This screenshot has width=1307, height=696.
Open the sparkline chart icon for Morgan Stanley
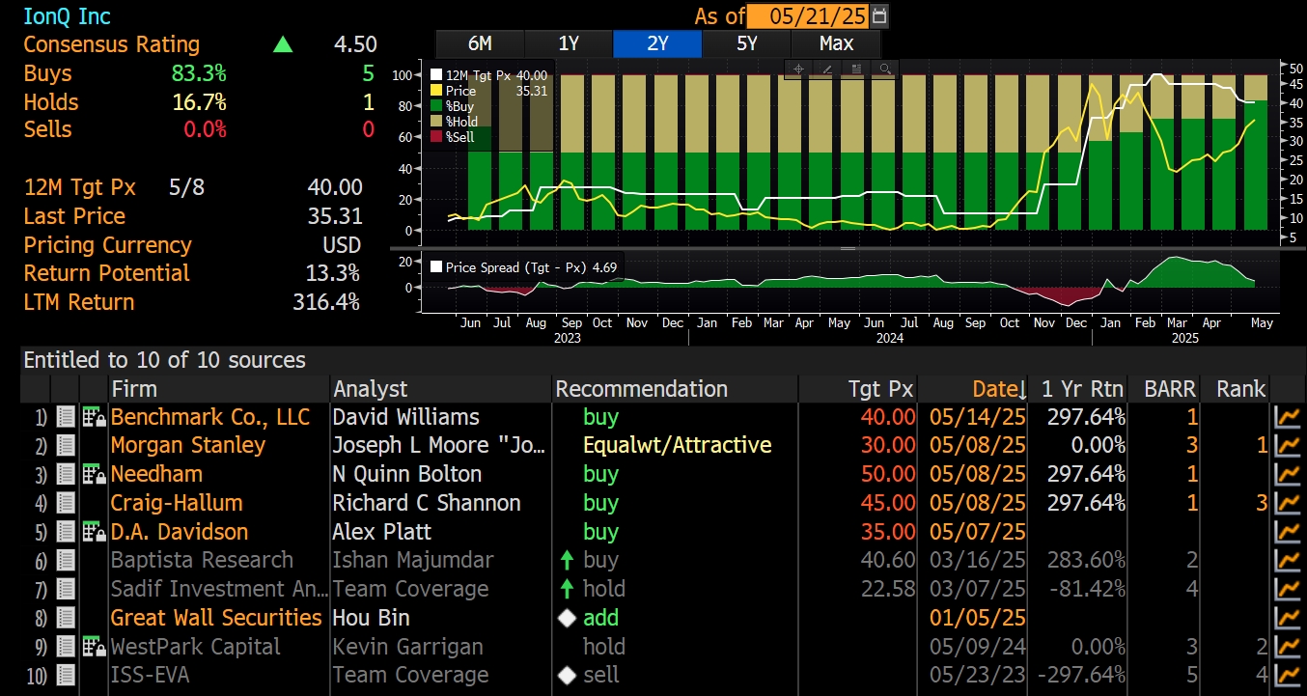[x=1288, y=445]
